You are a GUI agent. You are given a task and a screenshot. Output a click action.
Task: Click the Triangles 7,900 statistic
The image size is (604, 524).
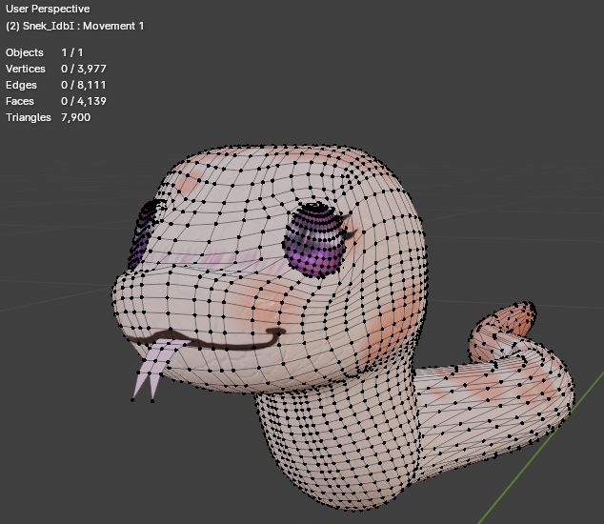tap(49, 117)
